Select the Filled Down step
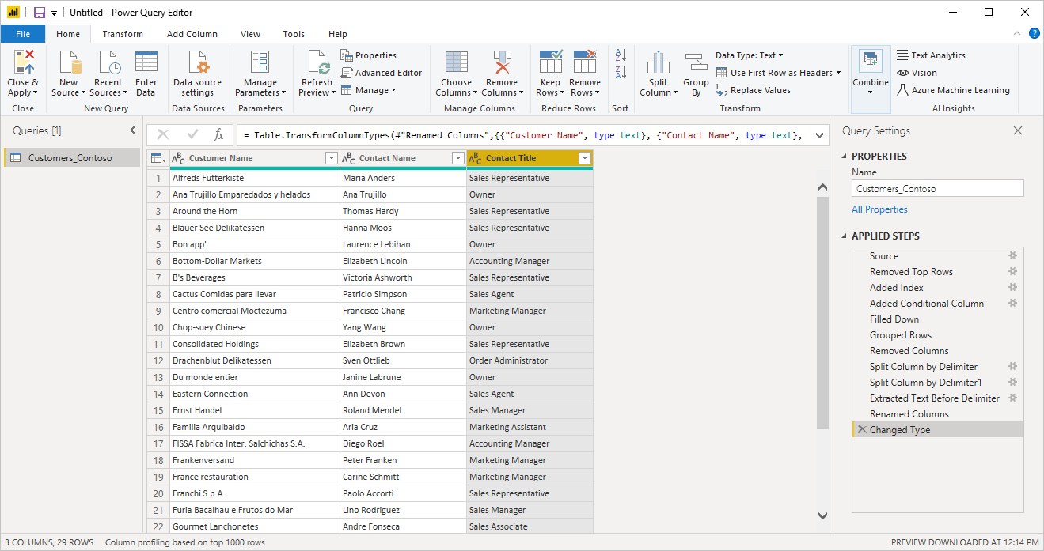 click(x=938, y=319)
